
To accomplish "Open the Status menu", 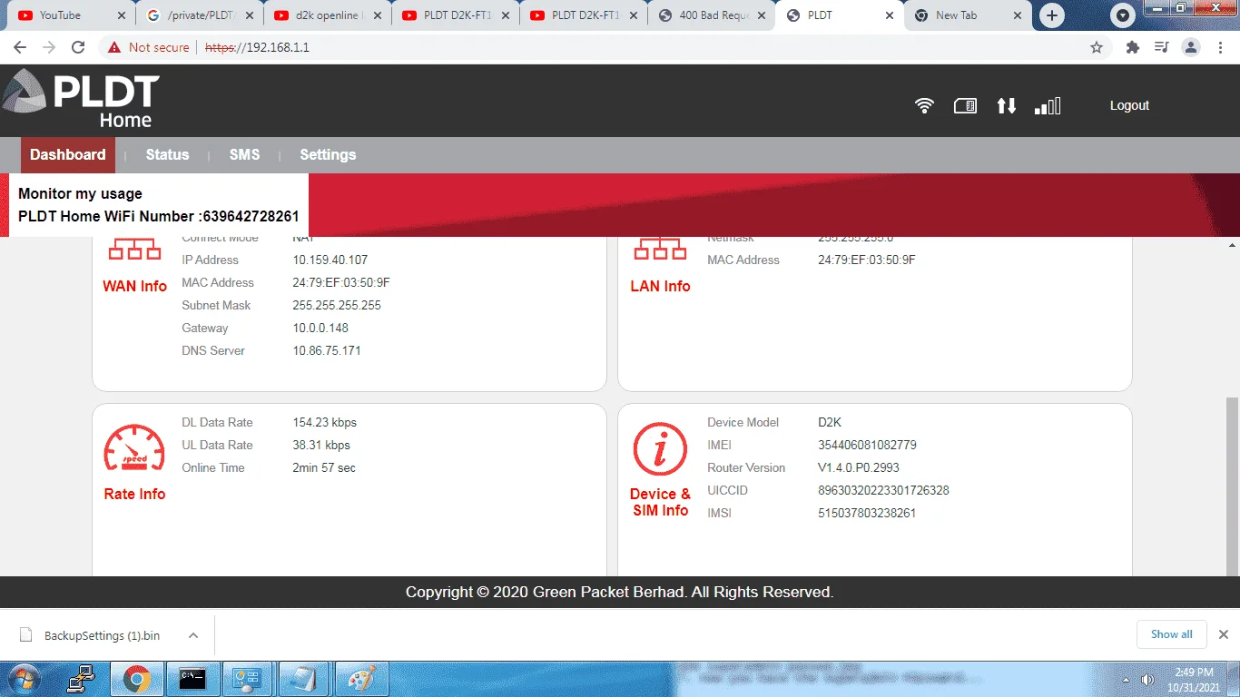I will pos(168,154).
